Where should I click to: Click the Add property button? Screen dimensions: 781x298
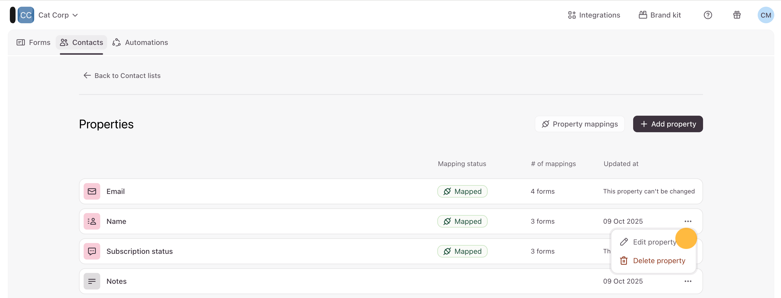coord(668,124)
